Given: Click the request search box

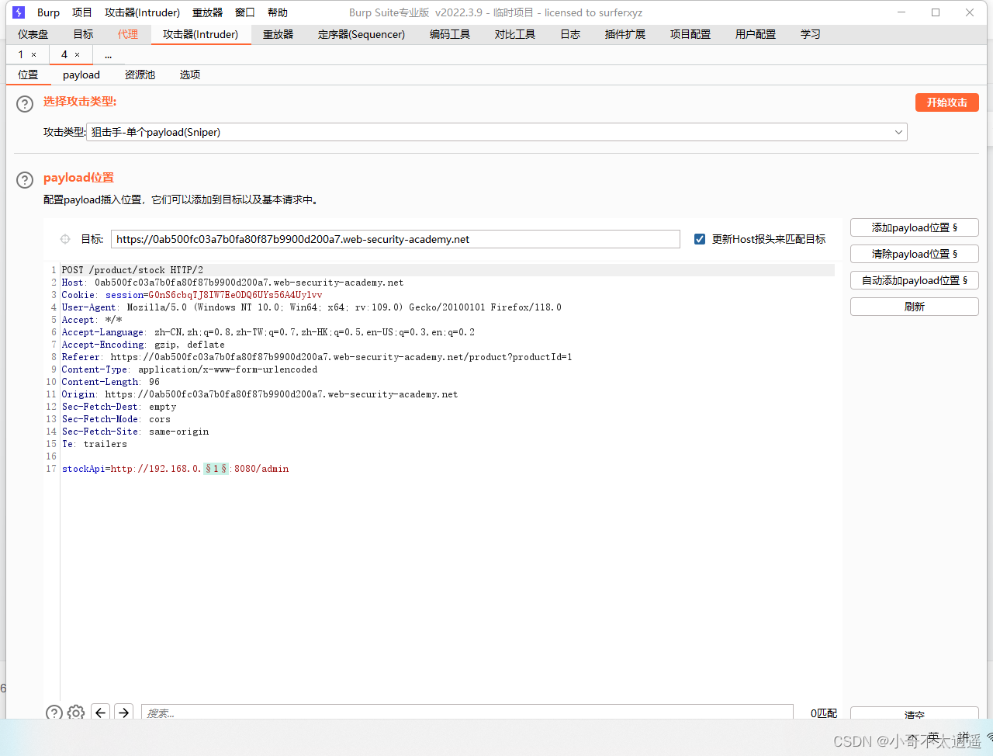Looking at the screenshot, I should click(467, 713).
